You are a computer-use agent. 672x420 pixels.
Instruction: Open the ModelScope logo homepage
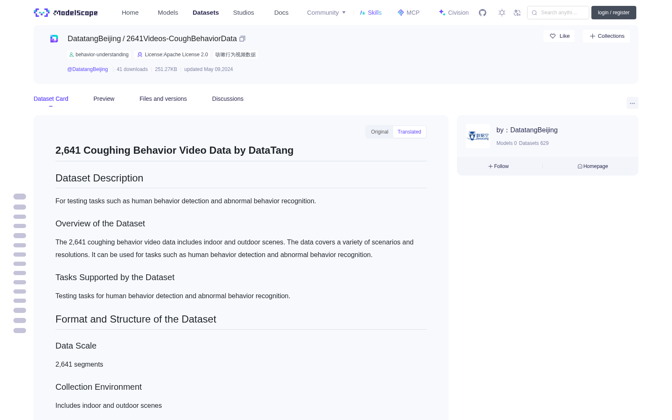point(66,13)
